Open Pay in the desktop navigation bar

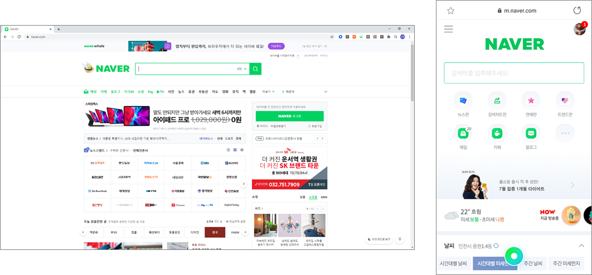[151, 92]
